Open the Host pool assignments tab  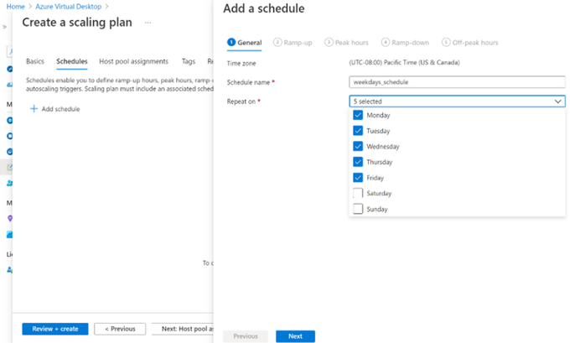pos(134,61)
